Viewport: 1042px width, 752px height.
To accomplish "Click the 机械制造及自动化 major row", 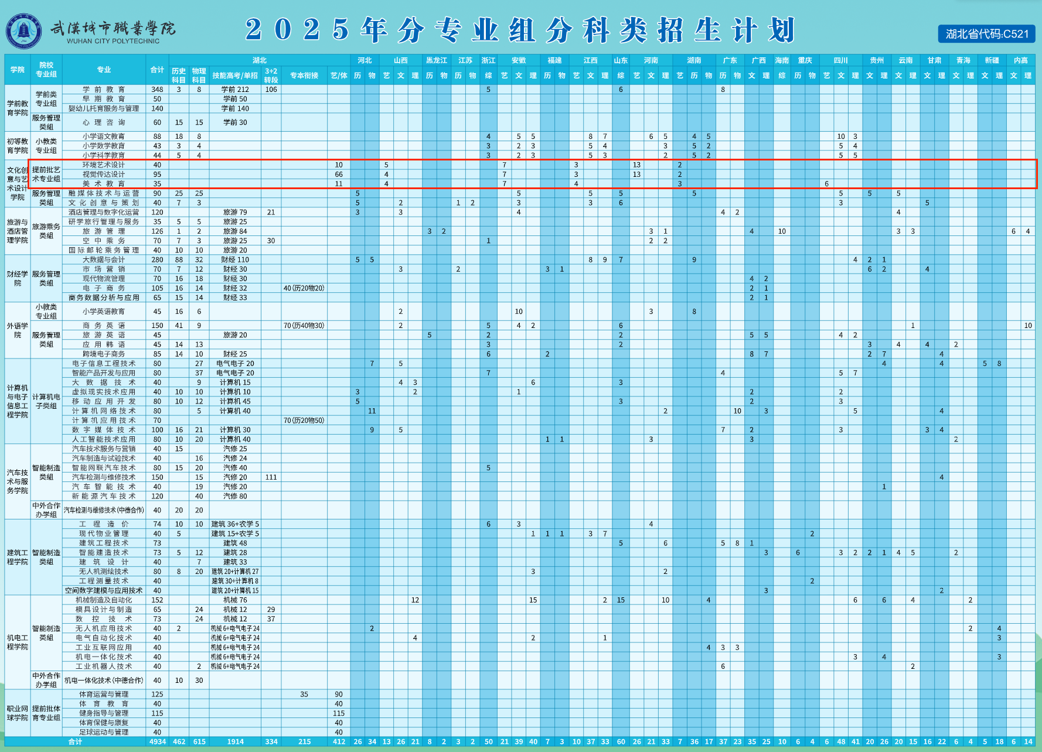I will click(104, 600).
